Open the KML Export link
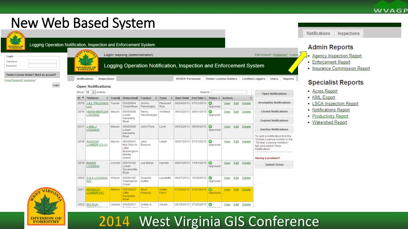Screen dimensions: 408x229 pos(324,97)
